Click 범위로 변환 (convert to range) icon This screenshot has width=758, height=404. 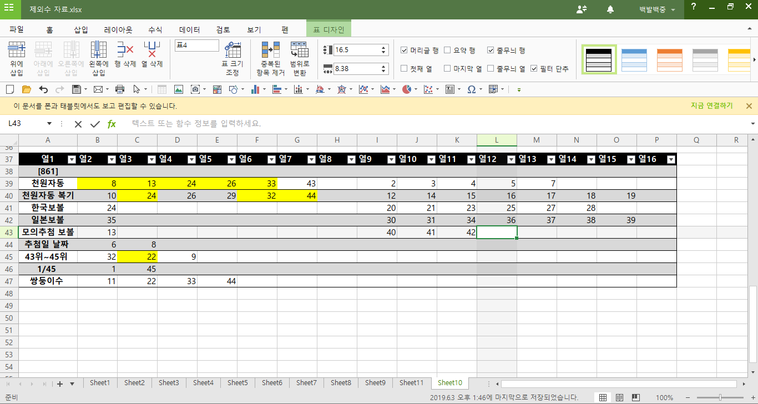(x=300, y=51)
